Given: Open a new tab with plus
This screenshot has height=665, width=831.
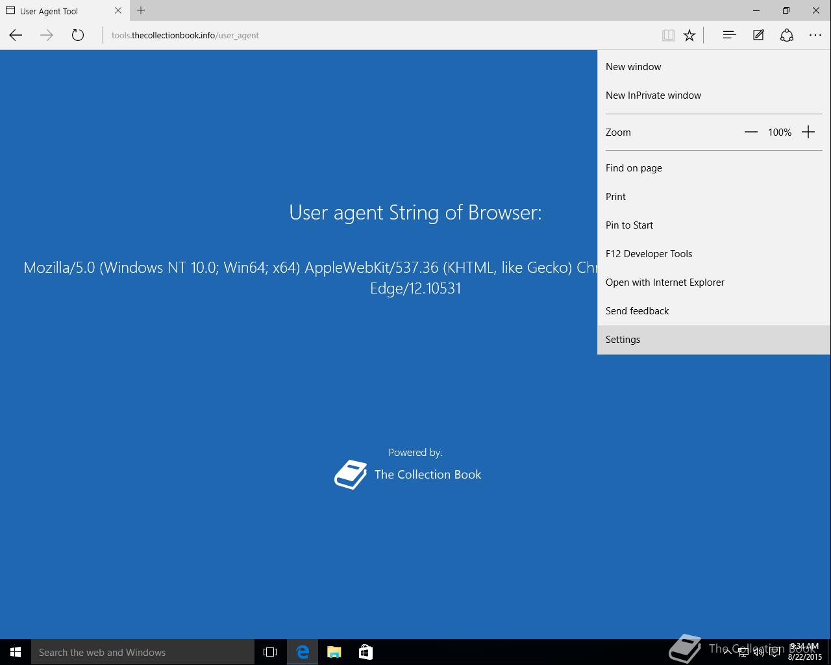Looking at the screenshot, I should [x=141, y=10].
